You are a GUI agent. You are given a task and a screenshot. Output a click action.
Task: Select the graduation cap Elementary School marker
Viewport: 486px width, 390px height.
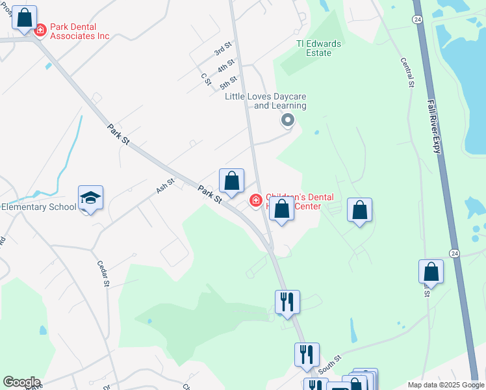pos(90,199)
